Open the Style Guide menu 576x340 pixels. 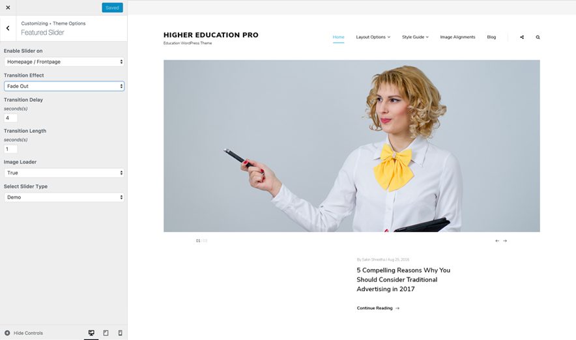coord(415,37)
